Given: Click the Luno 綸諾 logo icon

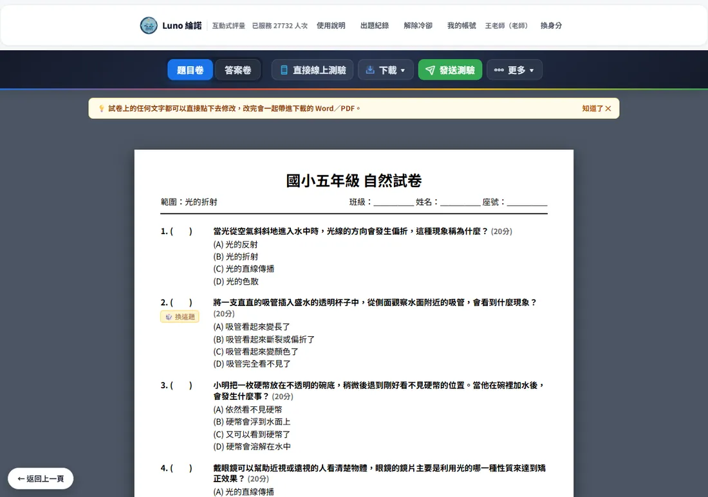Looking at the screenshot, I should point(149,25).
